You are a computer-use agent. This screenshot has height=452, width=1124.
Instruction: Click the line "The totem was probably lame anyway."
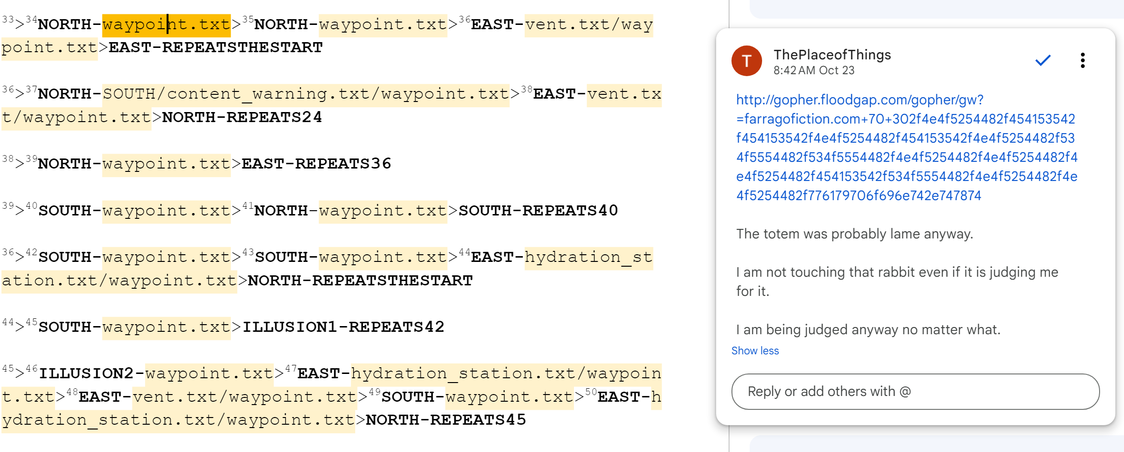tap(854, 234)
